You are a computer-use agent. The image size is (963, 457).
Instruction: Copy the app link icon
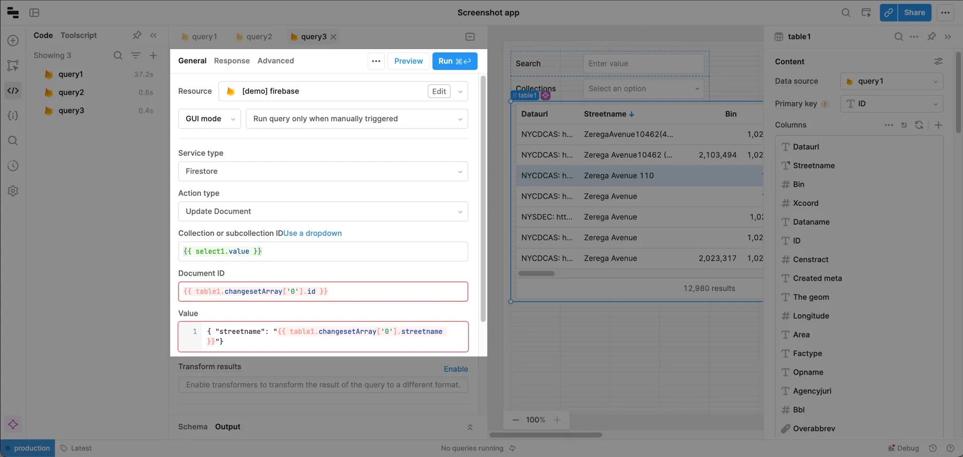[x=888, y=12]
